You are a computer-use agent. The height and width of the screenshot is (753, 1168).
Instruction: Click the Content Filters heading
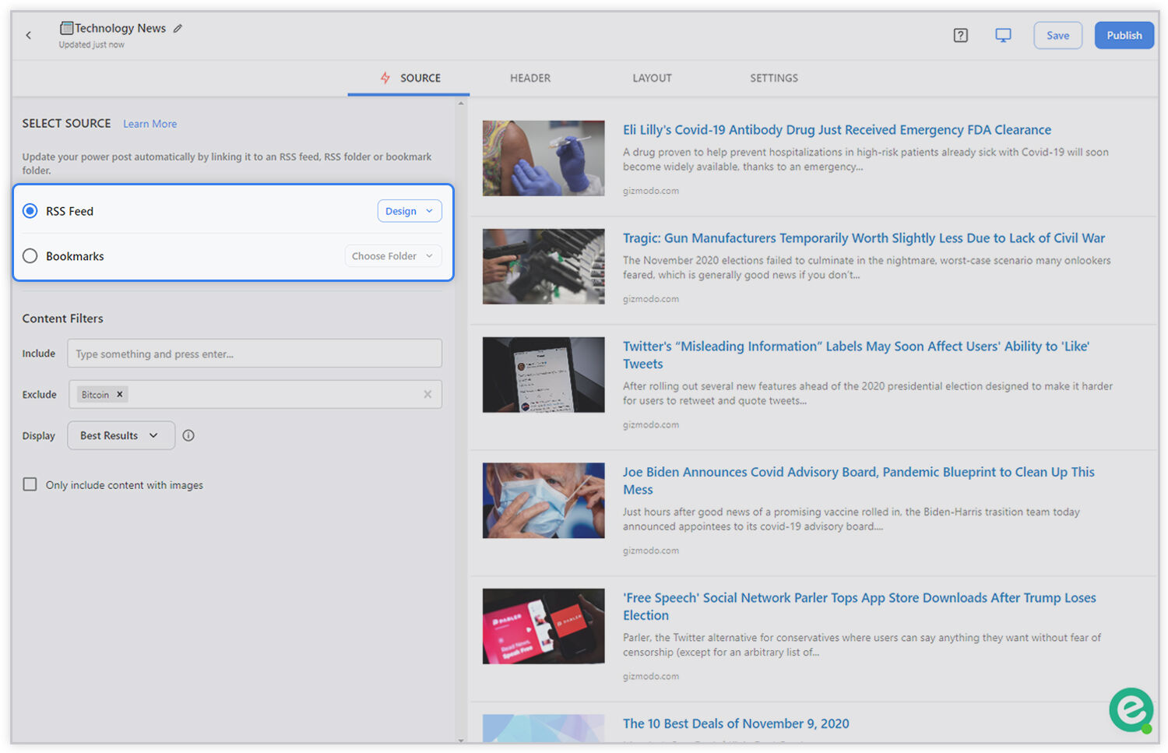pos(62,318)
